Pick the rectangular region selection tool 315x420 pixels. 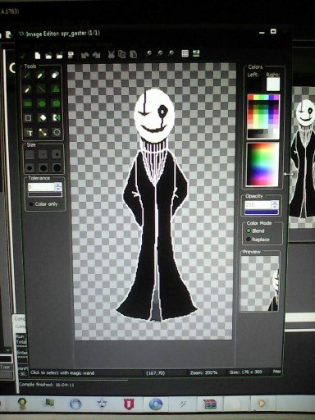point(28,118)
